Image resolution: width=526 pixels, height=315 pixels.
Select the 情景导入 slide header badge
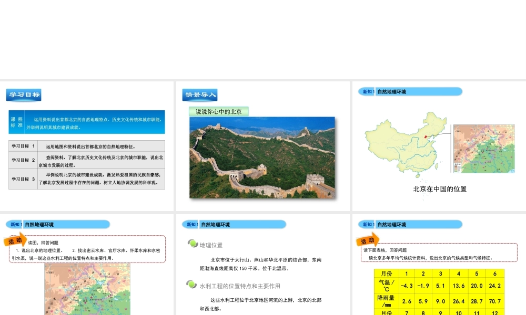pos(200,94)
